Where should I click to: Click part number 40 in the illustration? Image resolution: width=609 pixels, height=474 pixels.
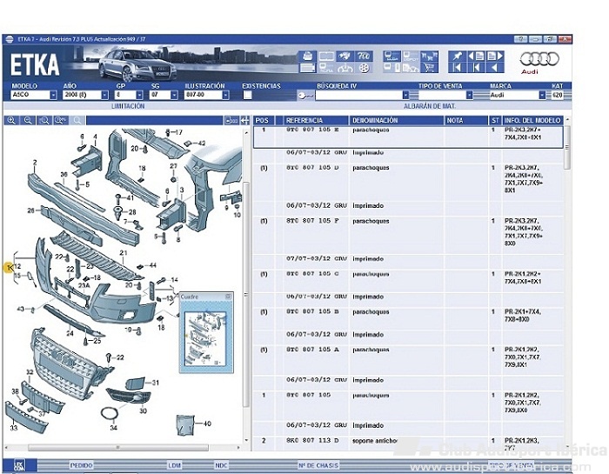pos(207,424)
